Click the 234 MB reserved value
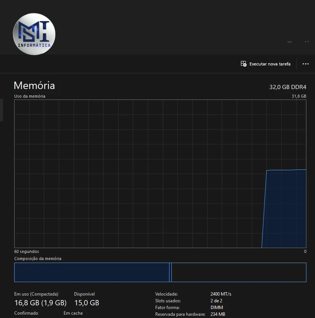 click(x=218, y=314)
